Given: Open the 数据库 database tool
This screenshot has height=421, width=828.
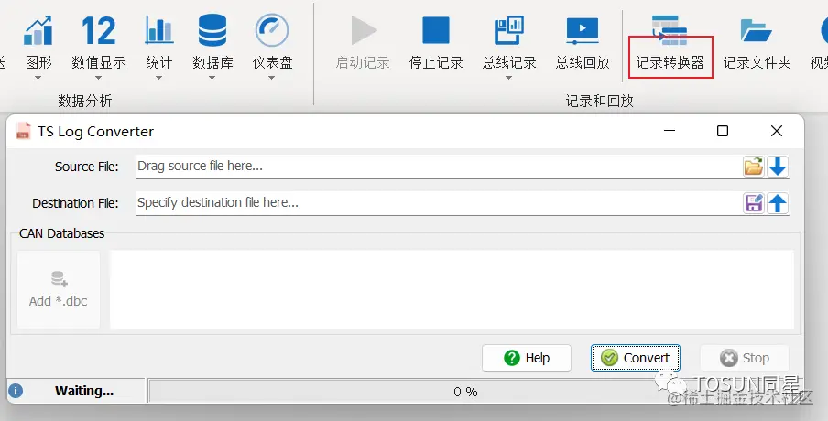Looking at the screenshot, I should click(212, 42).
